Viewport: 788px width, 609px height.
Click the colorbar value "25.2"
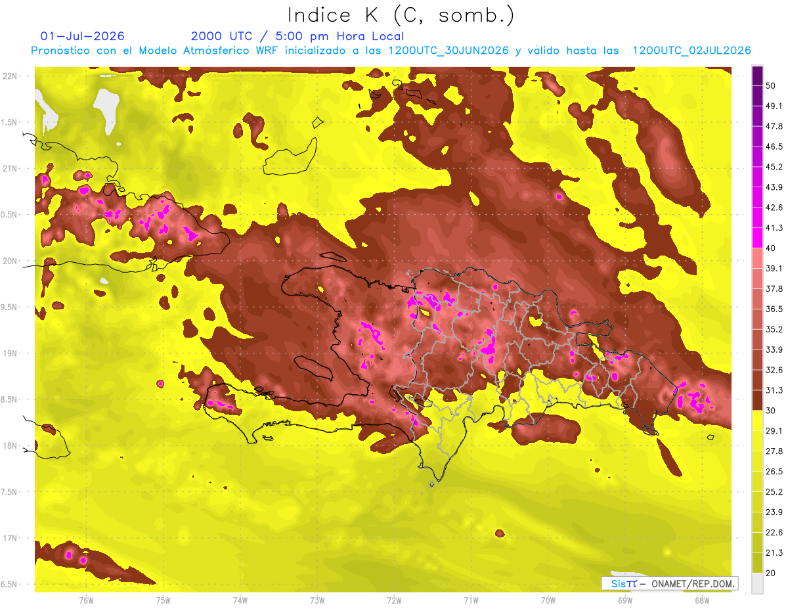[x=774, y=491]
